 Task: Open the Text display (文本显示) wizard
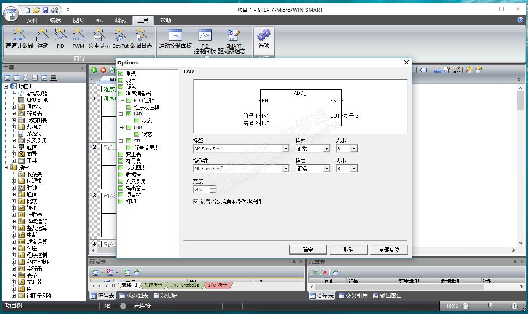(99, 39)
